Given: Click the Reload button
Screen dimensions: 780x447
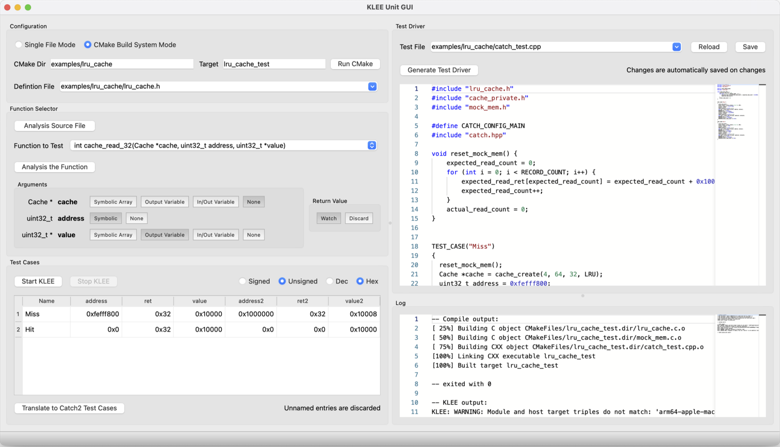Looking at the screenshot, I should [x=709, y=47].
